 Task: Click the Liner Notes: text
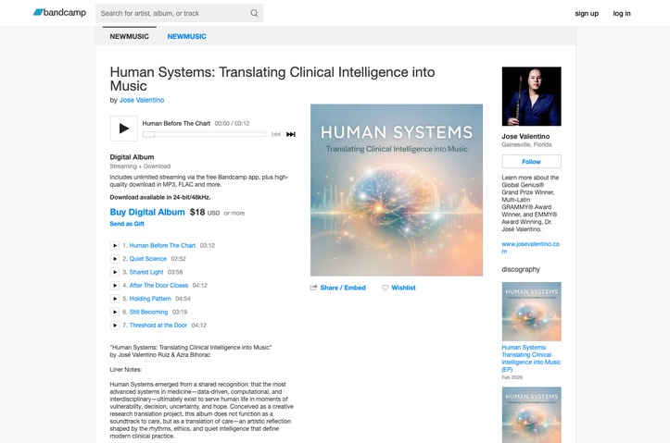[126, 370]
